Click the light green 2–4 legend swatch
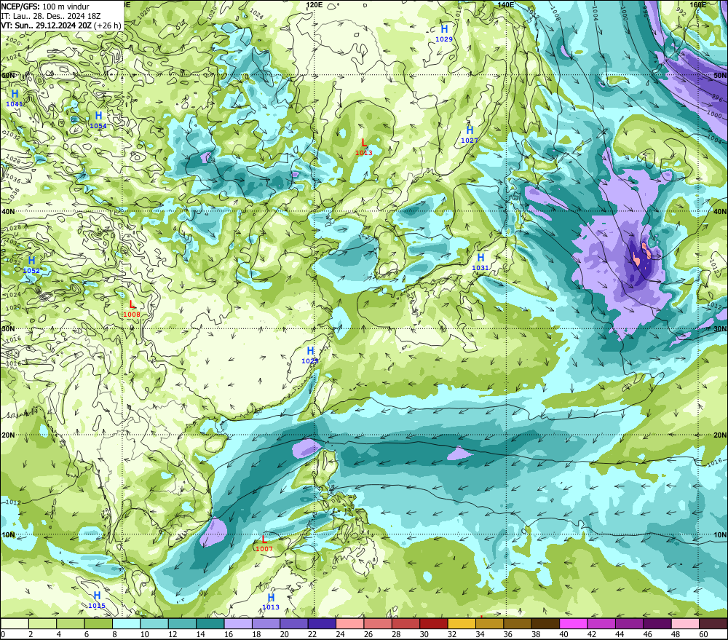The image size is (728, 640). 43,623
